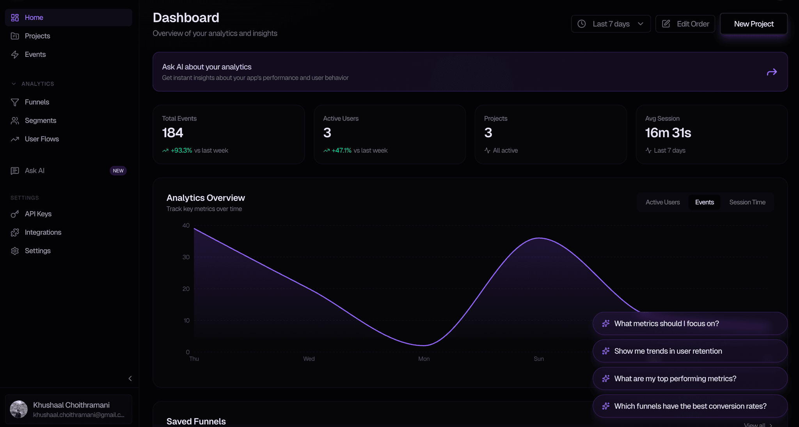Collapse the sidebar with the left chevron
799x427 pixels.
coord(130,378)
